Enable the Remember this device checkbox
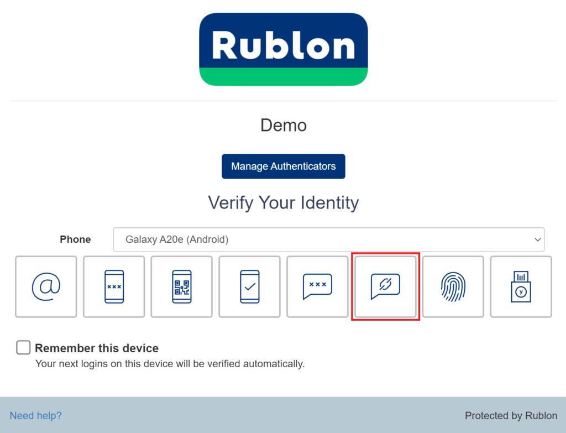The image size is (566, 433). 23,347
